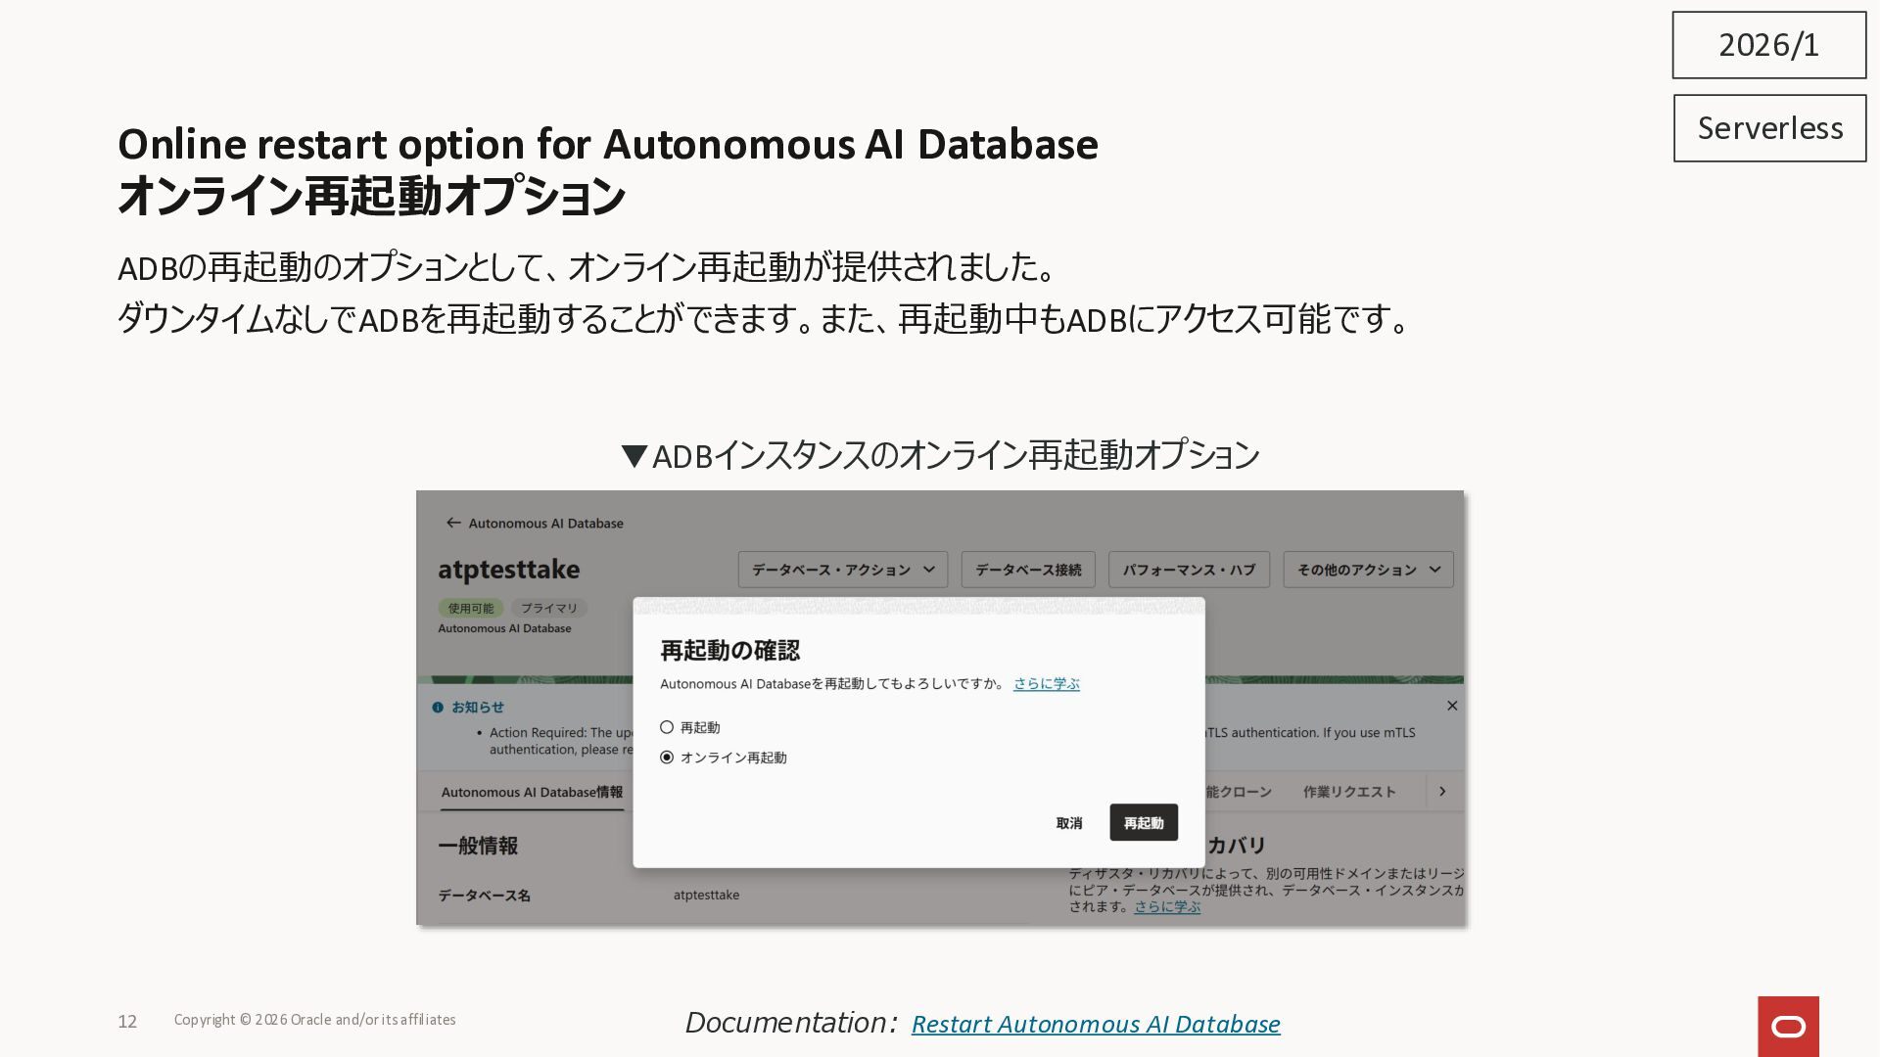
Task: Select the オンライン再起動 radio option
Action: coord(667,758)
